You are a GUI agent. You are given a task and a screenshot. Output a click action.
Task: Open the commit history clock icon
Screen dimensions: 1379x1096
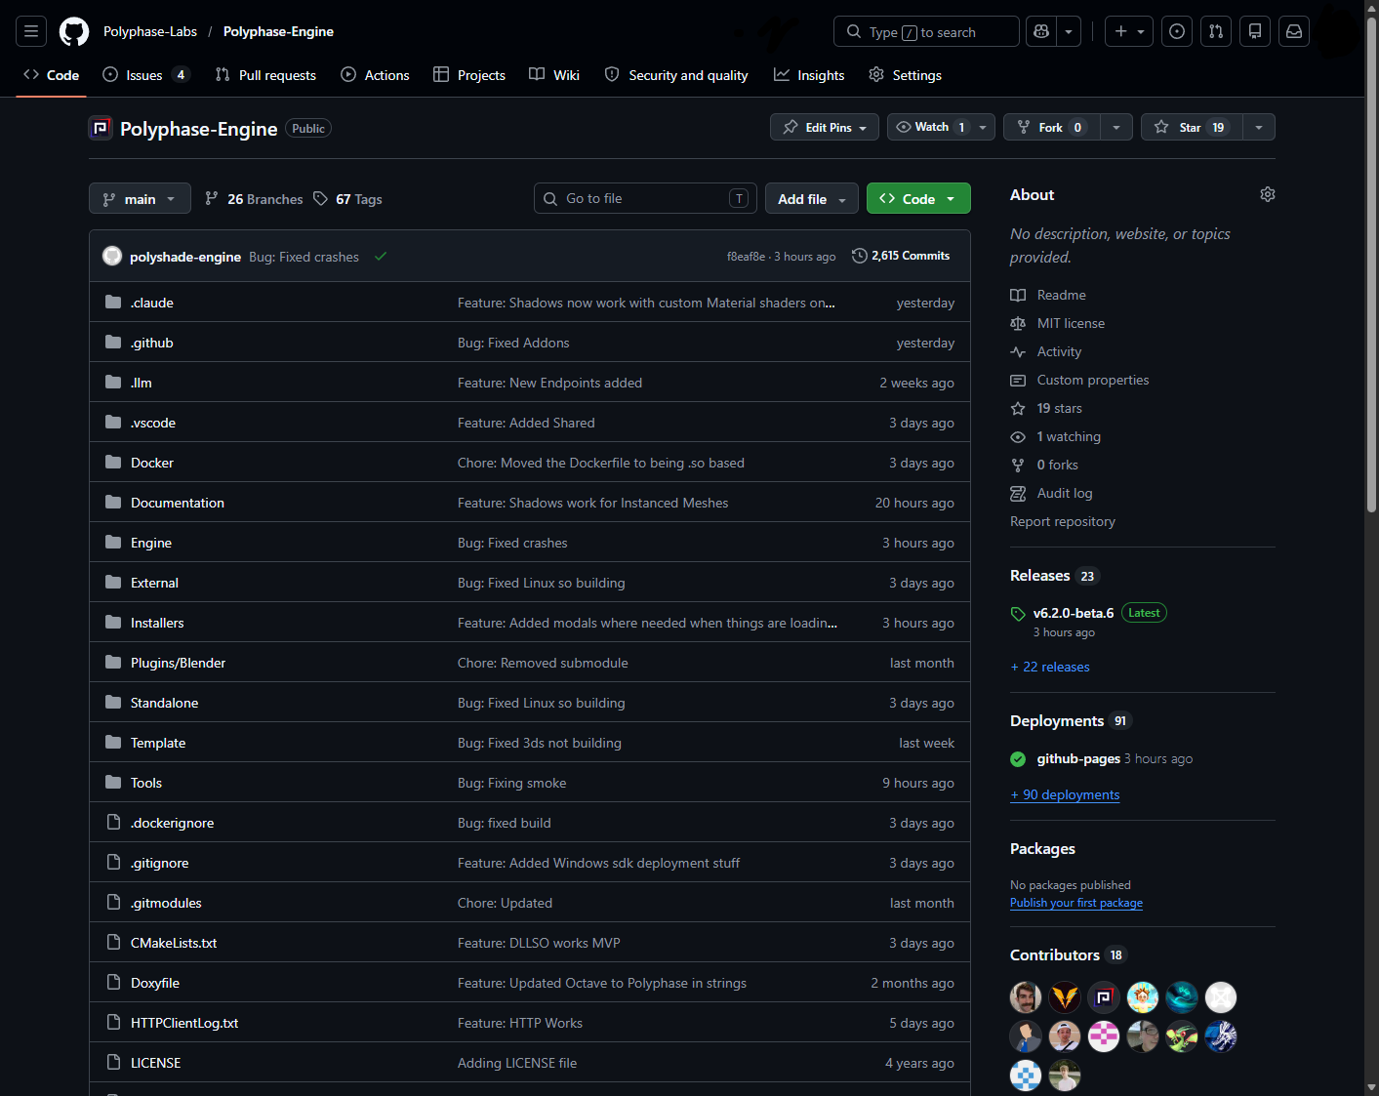coord(859,256)
